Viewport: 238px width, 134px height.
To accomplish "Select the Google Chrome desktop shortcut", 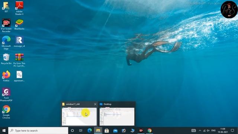I will [x=6, y=112].
